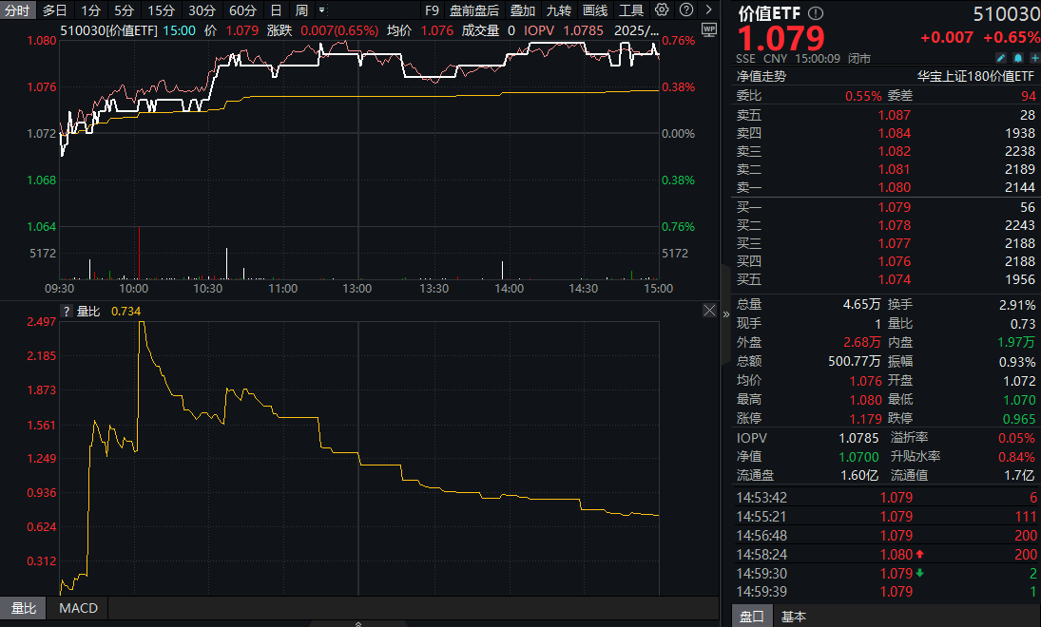This screenshot has width=1041, height=627.
Task: Toggle the 九转 indicator
Action: [558, 9]
